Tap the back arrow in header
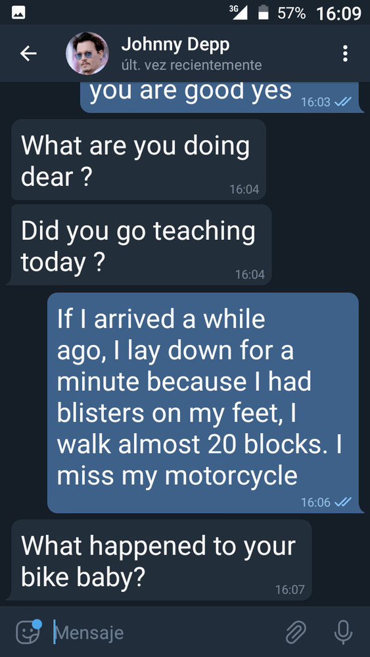Image resolution: width=370 pixels, height=657 pixels. 28,54
